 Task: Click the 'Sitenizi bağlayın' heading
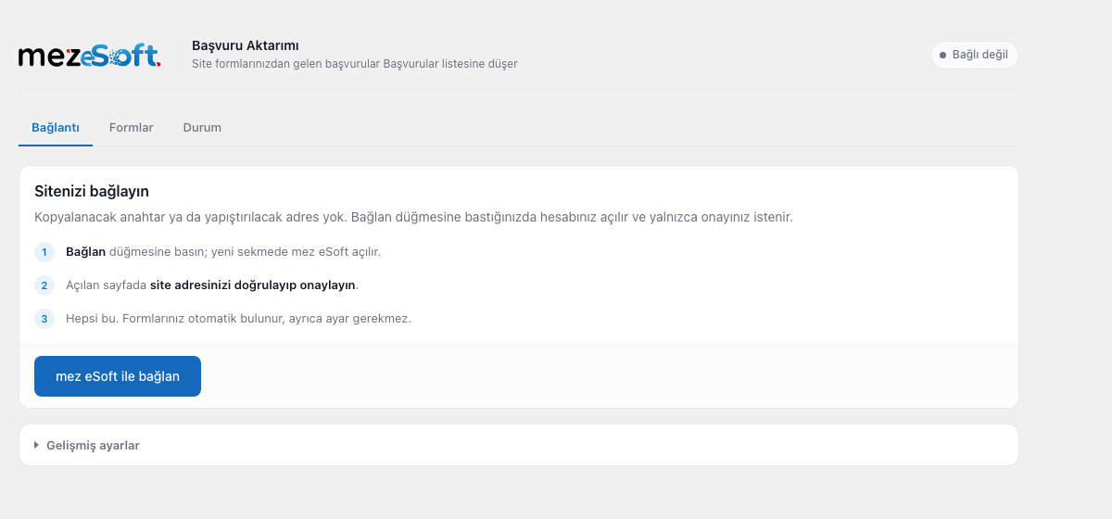click(92, 191)
